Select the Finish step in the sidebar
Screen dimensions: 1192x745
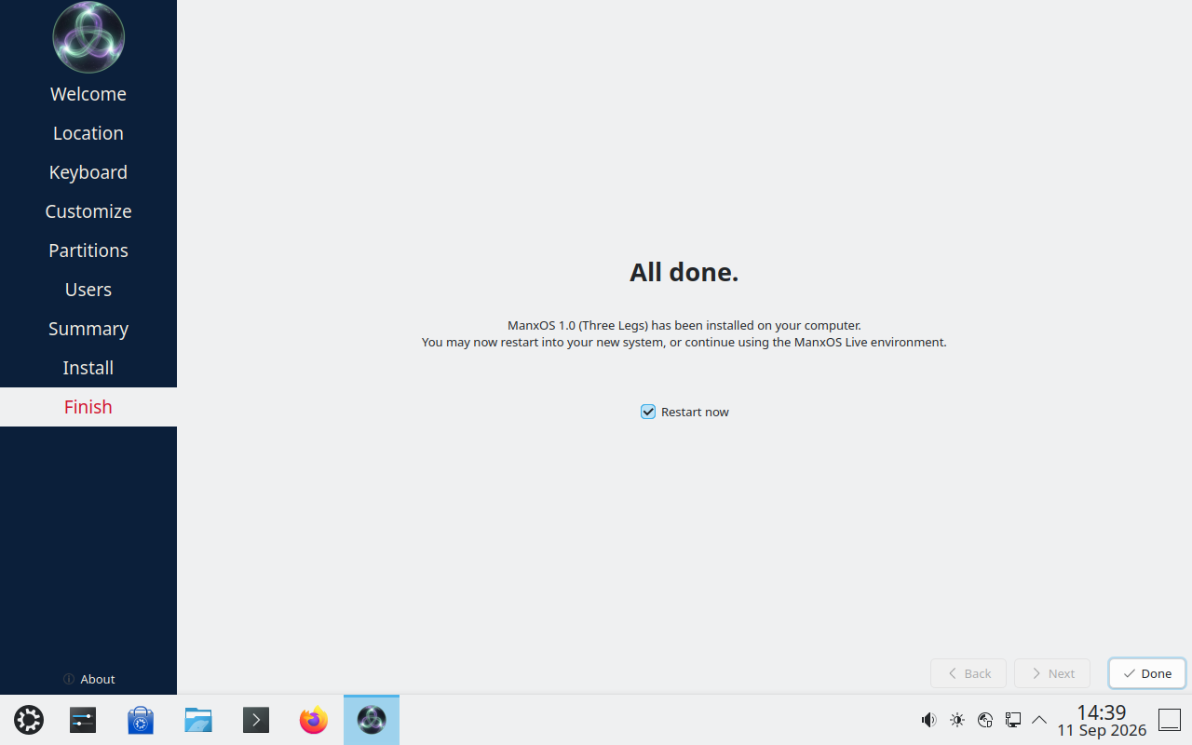pos(88,407)
